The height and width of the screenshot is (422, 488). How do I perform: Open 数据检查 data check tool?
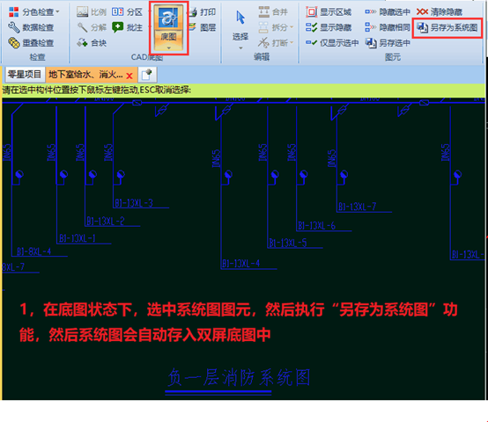pos(31,27)
